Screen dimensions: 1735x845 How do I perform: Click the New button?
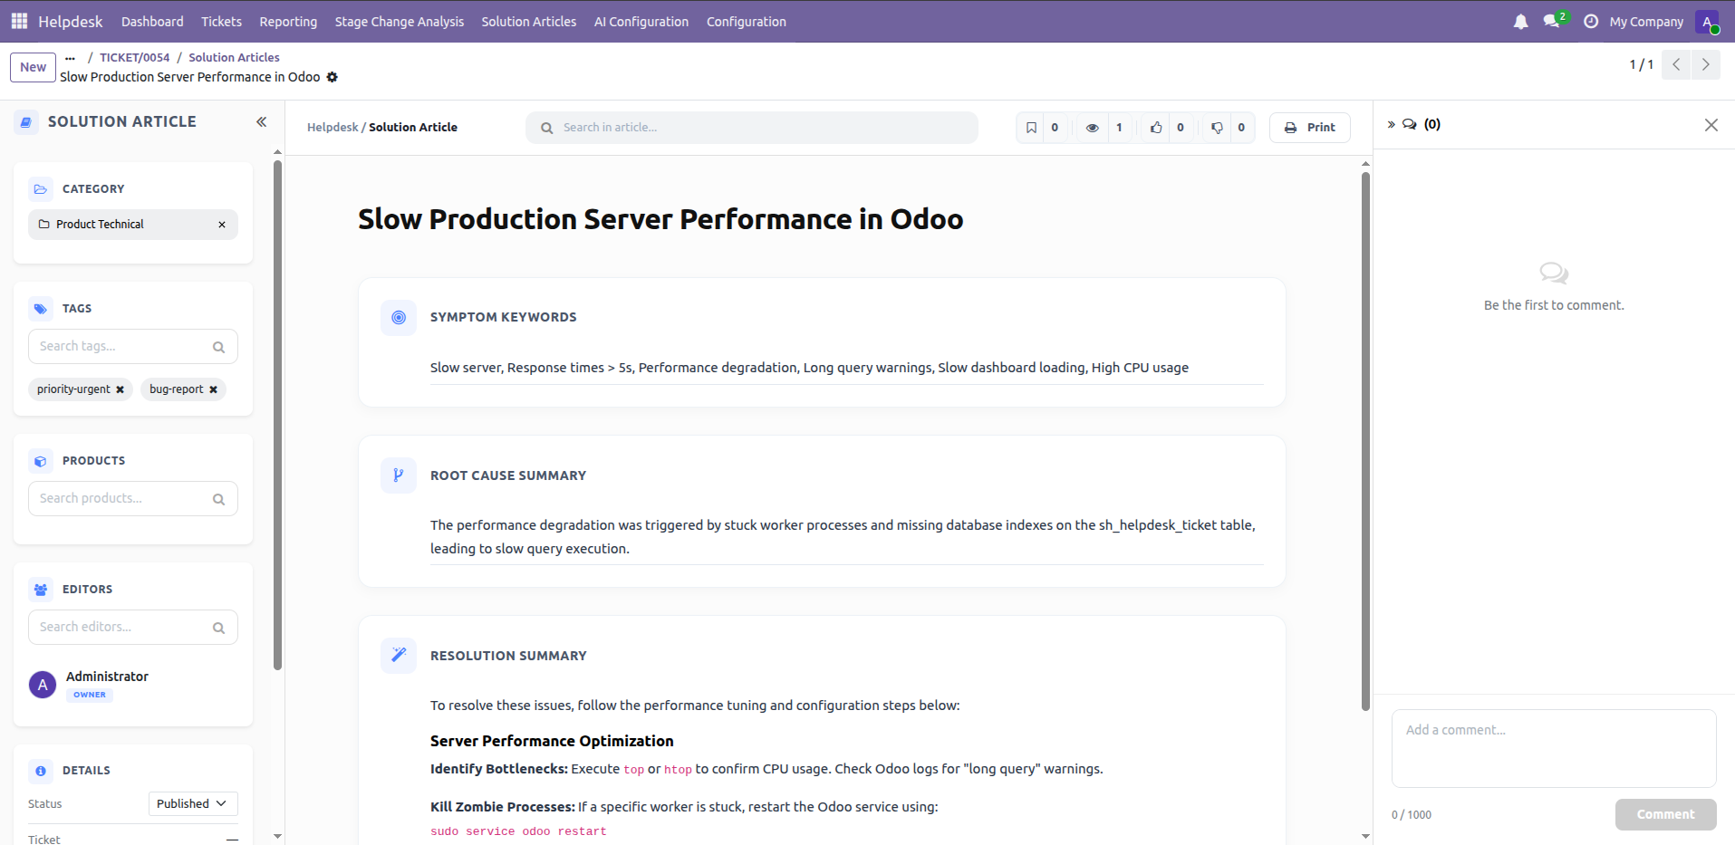[x=34, y=67]
